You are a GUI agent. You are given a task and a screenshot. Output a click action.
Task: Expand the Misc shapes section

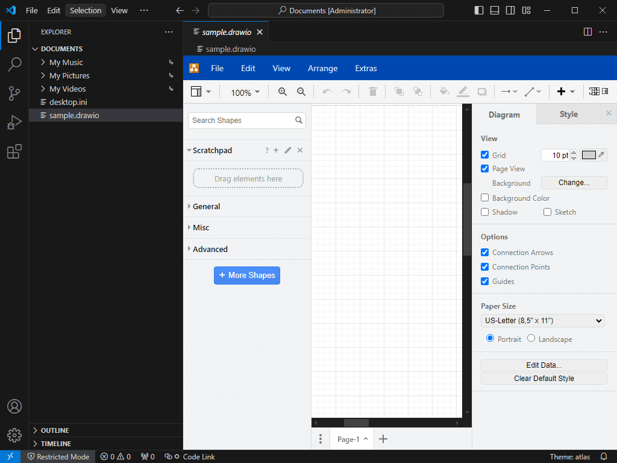point(247,227)
